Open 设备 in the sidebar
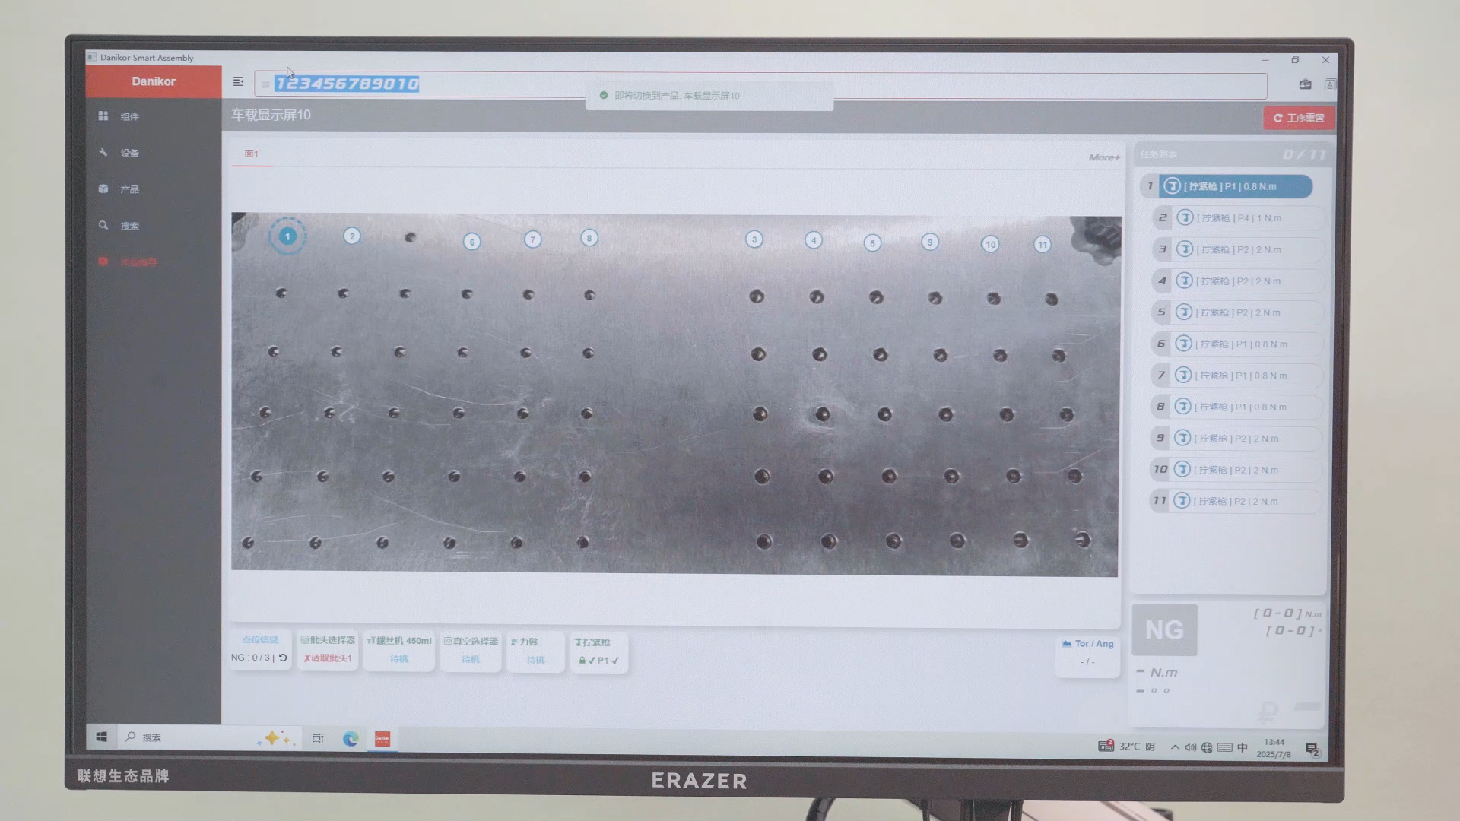This screenshot has height=821, width=1460. tap(129, 153)
